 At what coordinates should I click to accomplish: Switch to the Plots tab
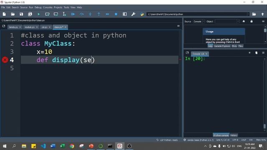[x=234, y=46]
